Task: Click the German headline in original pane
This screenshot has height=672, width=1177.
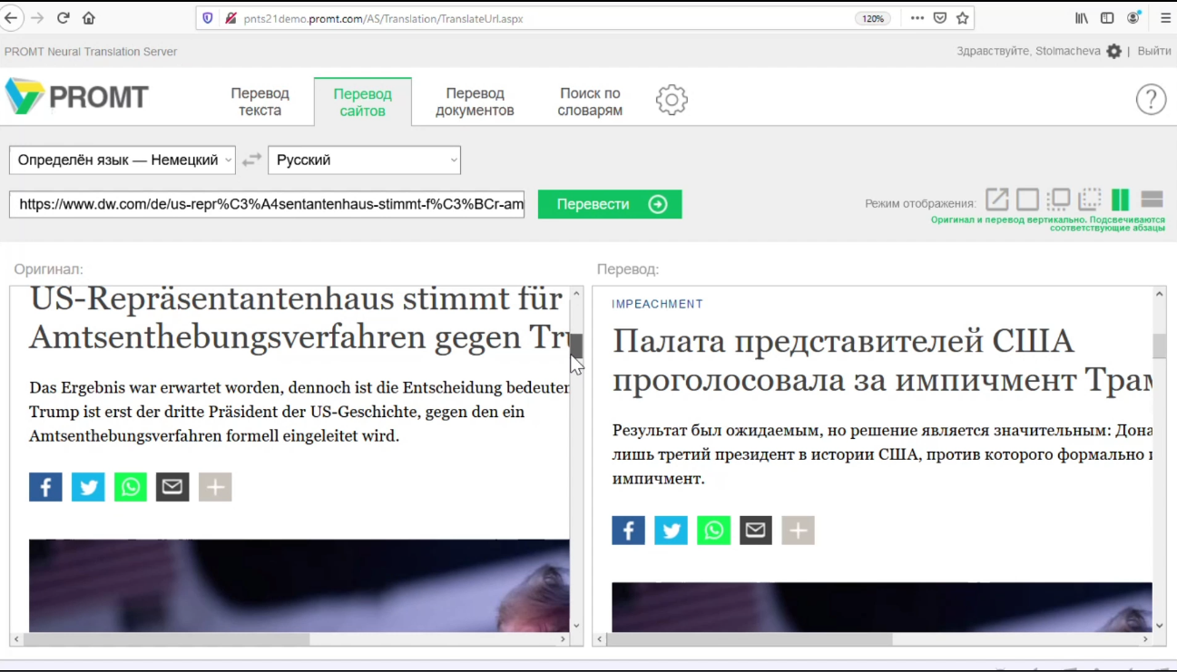Action: (299, 317)
